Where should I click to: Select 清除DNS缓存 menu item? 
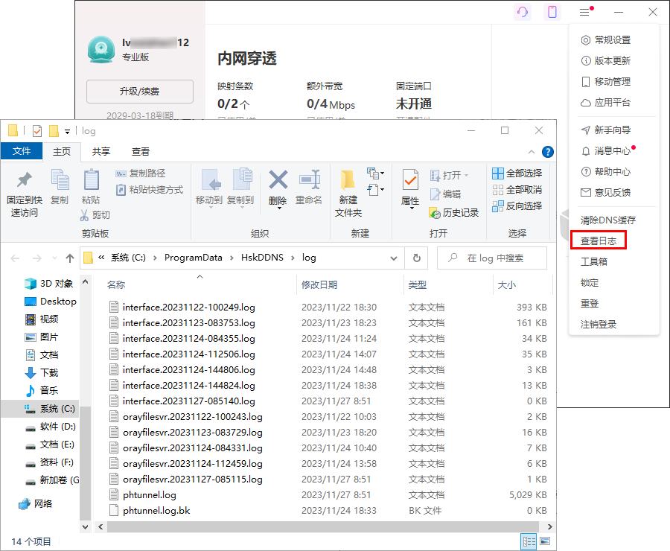tap(607, 220)
